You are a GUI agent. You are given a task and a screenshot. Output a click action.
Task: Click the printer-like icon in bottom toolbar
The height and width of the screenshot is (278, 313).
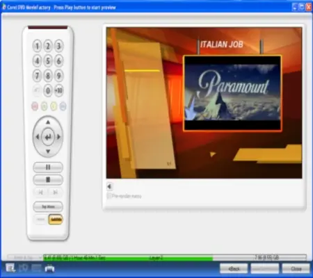(49, 268)
